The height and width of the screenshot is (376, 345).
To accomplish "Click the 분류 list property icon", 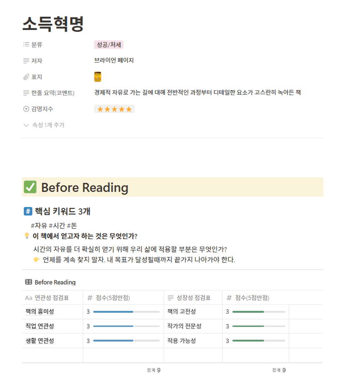I will 26,45.
